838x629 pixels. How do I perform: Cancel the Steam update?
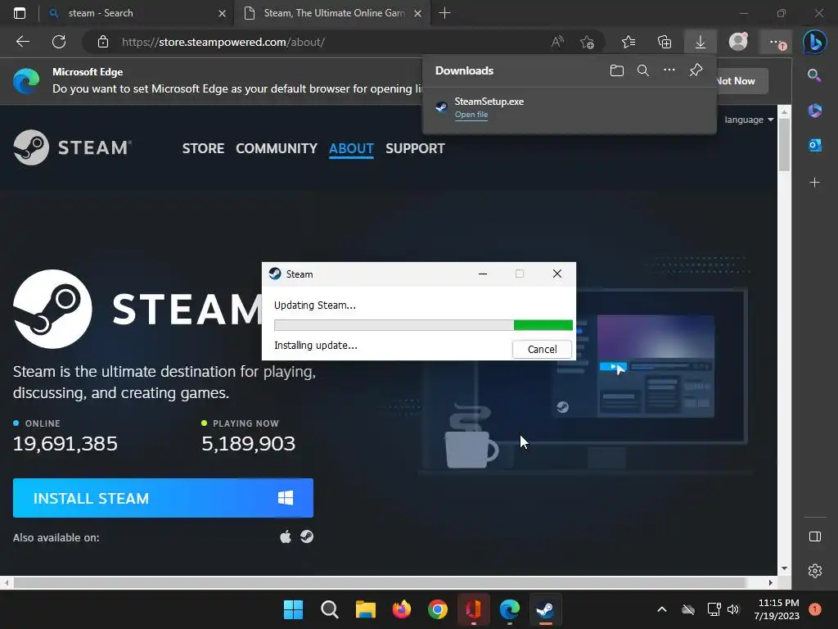click(542, 349)
